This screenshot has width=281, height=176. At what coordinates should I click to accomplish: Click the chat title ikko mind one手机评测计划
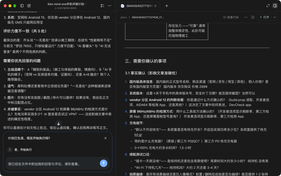tap(66, 4)
